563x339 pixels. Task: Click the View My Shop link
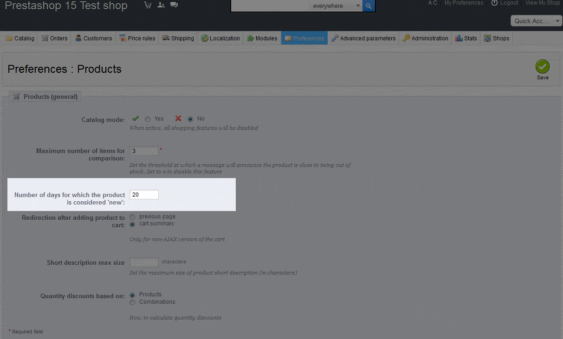point(543,3)
